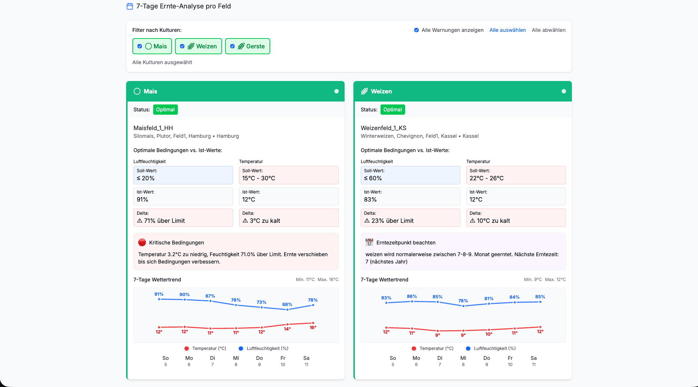Screen dimensions: 698x387
Task: Uncheck Alle Warnungen anzeigen checkbox
Action: (416, 30)
